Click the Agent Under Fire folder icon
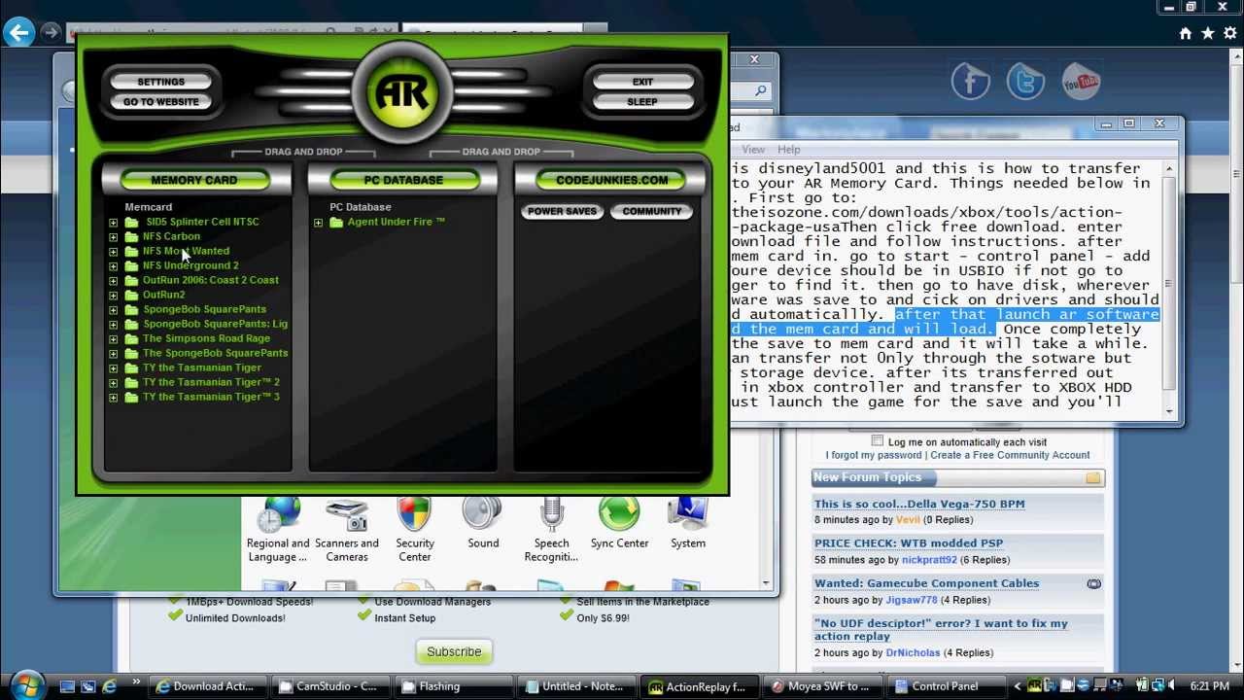Image resolution: width=1244 pixels, height=700 pixels. coord(336,222)
